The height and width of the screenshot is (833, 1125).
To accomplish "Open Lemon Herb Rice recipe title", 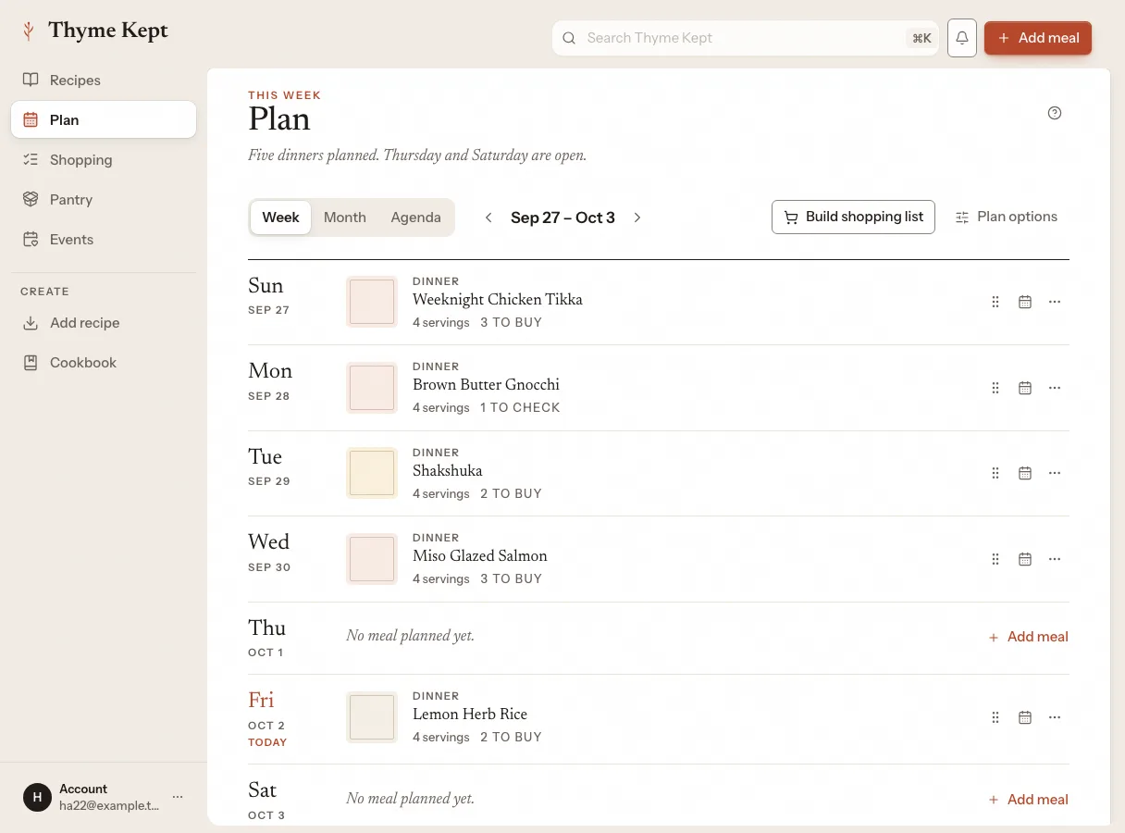I will pos(470,715).
